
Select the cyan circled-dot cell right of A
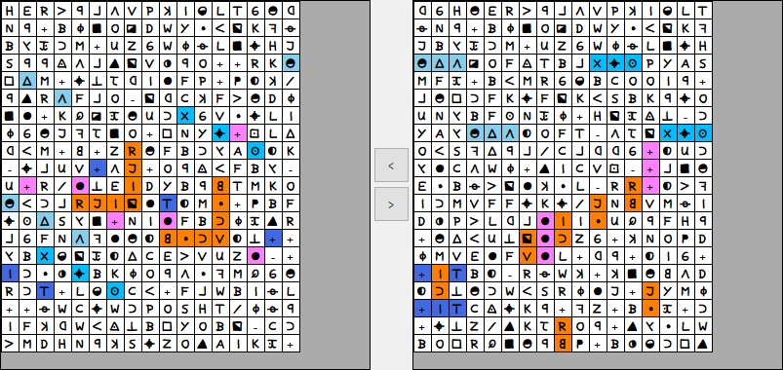point(255,151)
